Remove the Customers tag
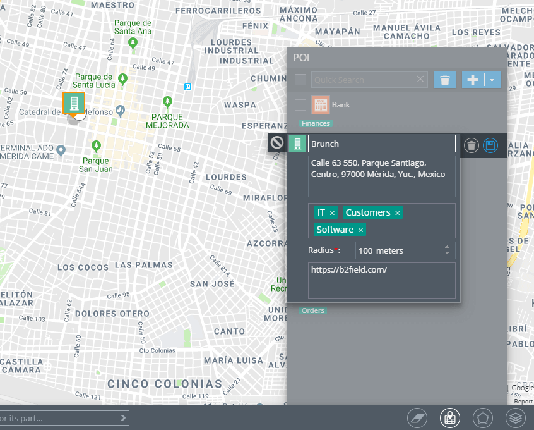534x430 pixels. coord(398,213)
